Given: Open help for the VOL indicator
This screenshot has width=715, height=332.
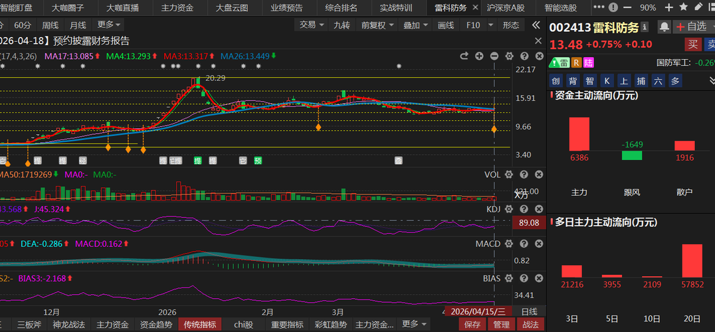Looking at the screenshot, I should (x=524, y=175).
